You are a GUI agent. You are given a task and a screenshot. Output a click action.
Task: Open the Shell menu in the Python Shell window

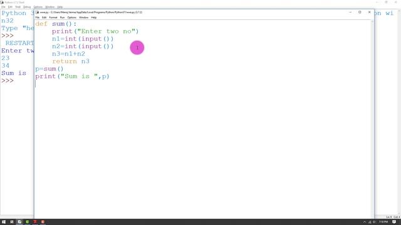(x=18, y=7)
